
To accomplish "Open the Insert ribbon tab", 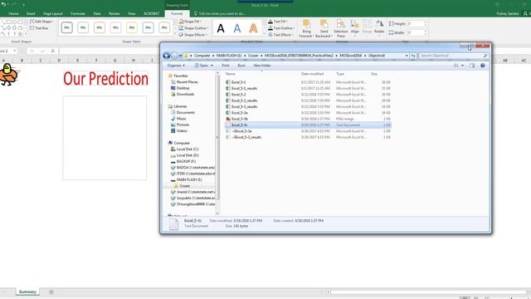I will (31, 13).
